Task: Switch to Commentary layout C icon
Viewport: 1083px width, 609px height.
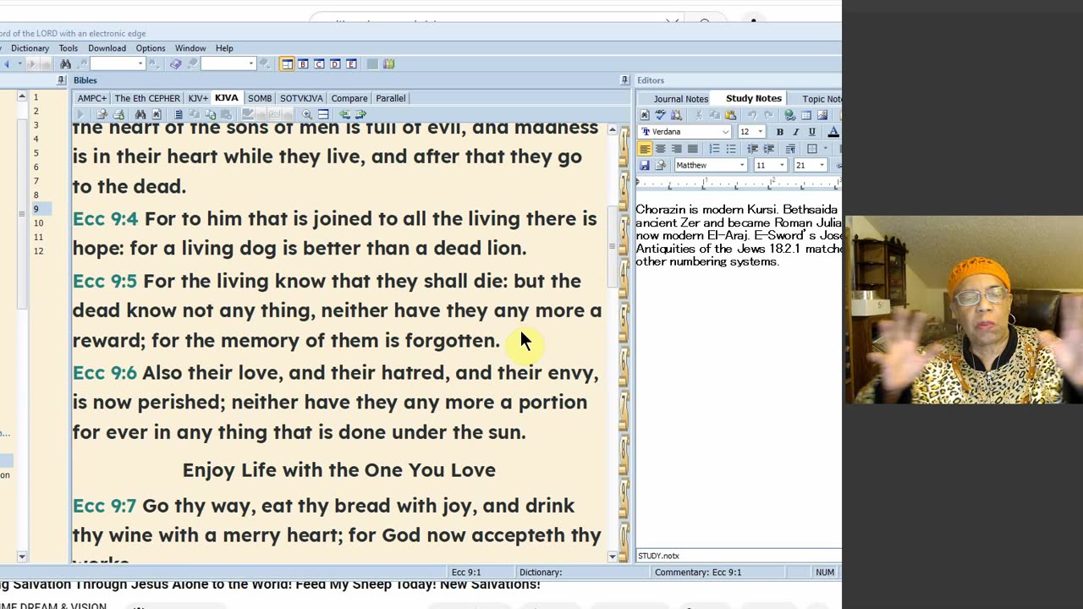Action: (319, 64)
